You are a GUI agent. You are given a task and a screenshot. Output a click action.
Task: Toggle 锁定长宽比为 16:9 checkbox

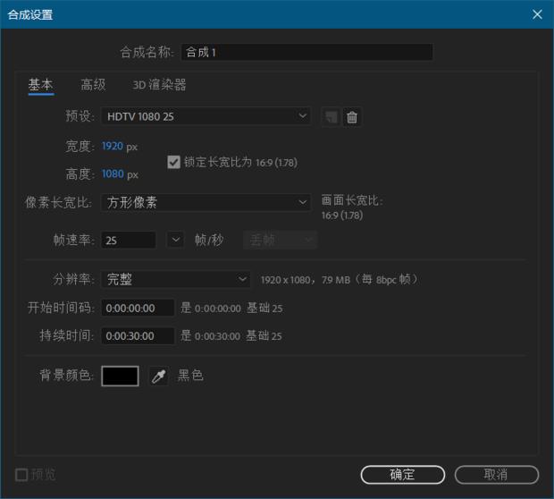[173, 163]
